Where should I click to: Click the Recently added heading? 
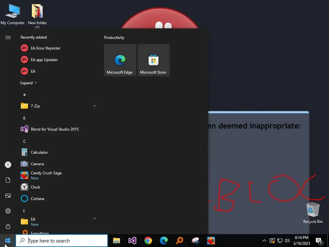pyautogui.click(x=33, y=37)
